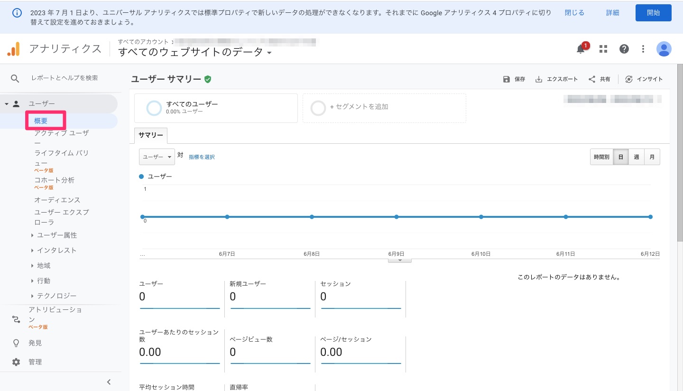
Task: Click the 保存 save icon
Action: click(507, 79)
